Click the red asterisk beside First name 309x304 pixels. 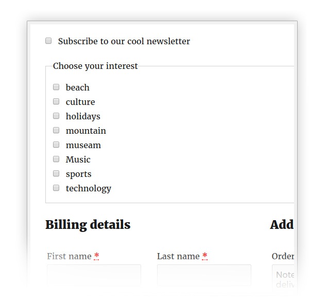pos(96,256)
